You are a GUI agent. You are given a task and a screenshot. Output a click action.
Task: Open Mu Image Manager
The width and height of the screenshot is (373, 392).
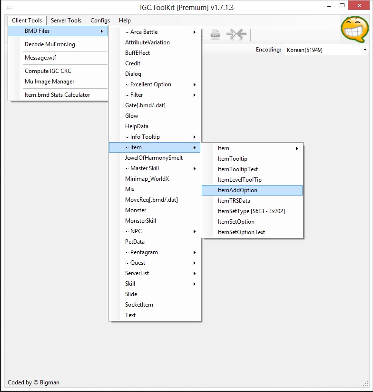58,82
